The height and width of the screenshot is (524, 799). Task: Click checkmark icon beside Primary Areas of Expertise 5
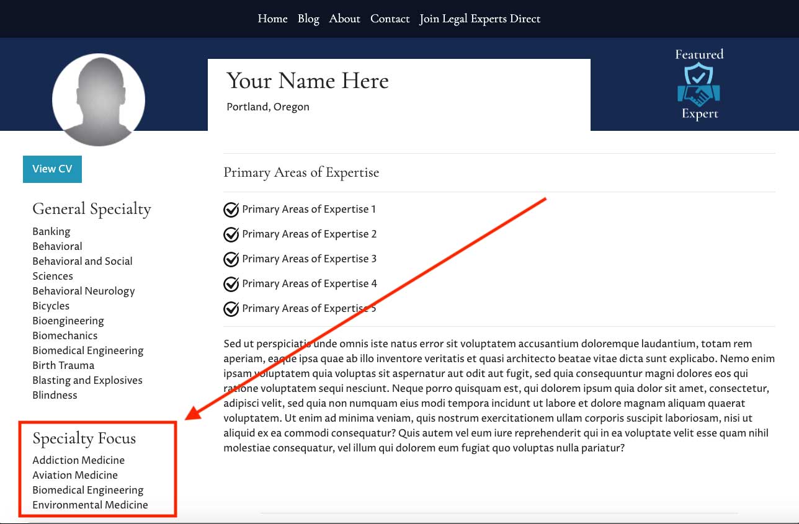pyautogui.click(x=231, y=309)
